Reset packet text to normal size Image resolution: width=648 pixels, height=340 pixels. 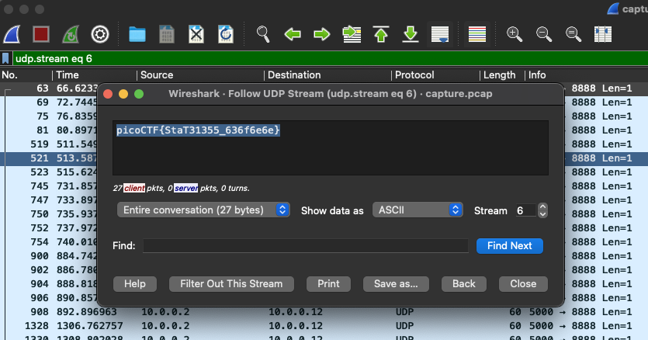573,34
